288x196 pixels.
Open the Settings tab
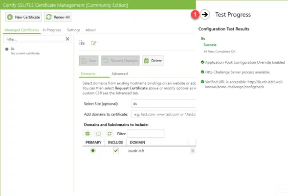click(73, 30)
